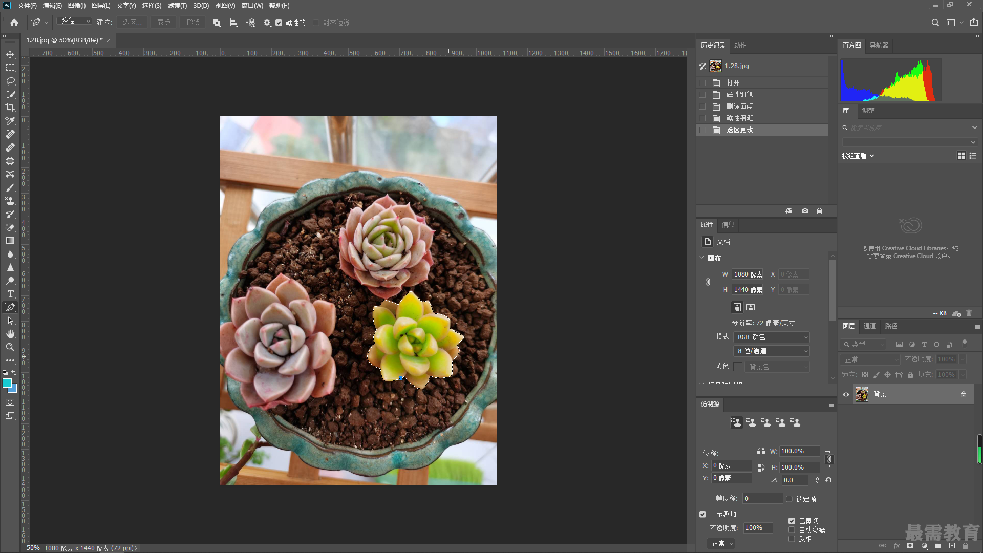Open the path operations icon
Viewport: 983px width, 553px height.
pos(217,23)
